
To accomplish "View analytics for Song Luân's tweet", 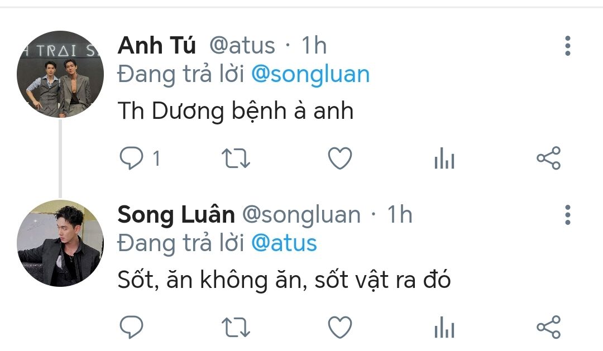I will coord(444,328).
